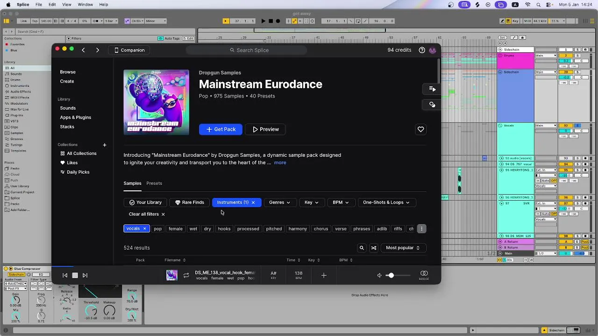Click the Get Pack button
The image size is (598, 336).
point(221,129)
